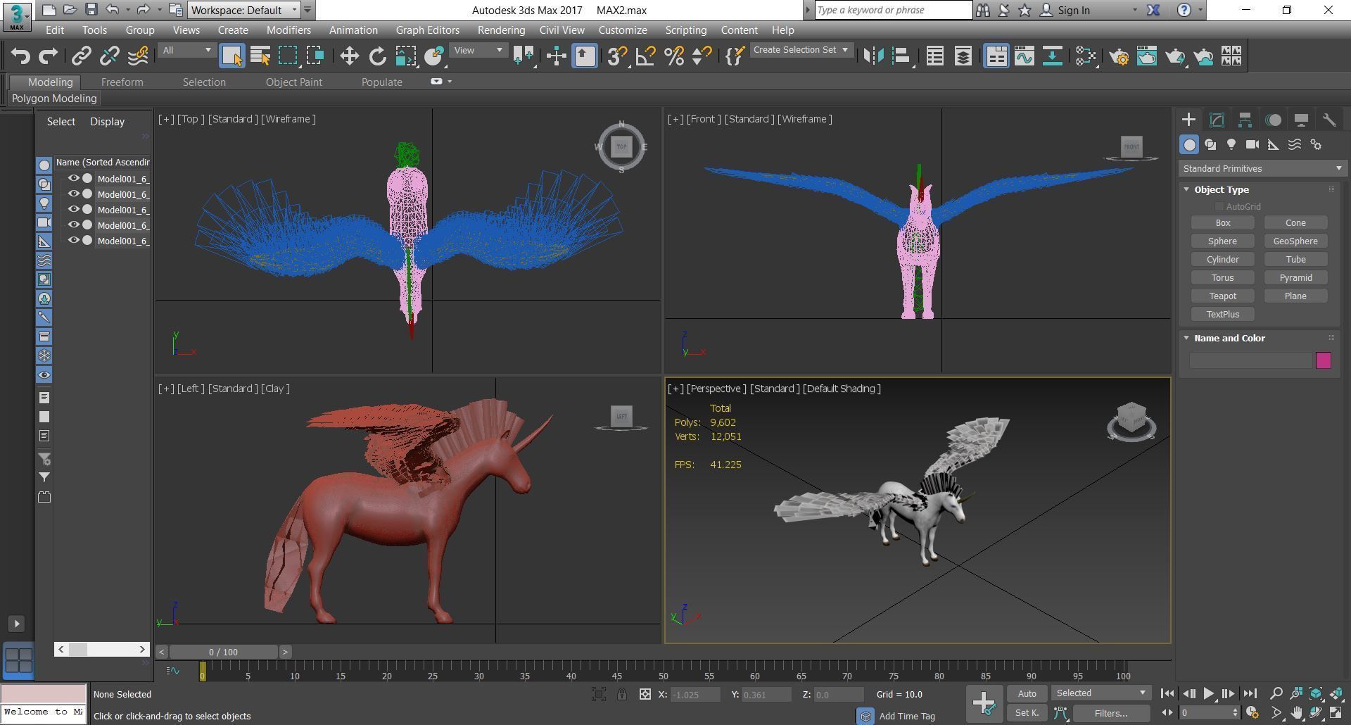Screen dimensions: 1351x725
Task: Activate the Bind to Space Warp tool
Action: (138, 56)
